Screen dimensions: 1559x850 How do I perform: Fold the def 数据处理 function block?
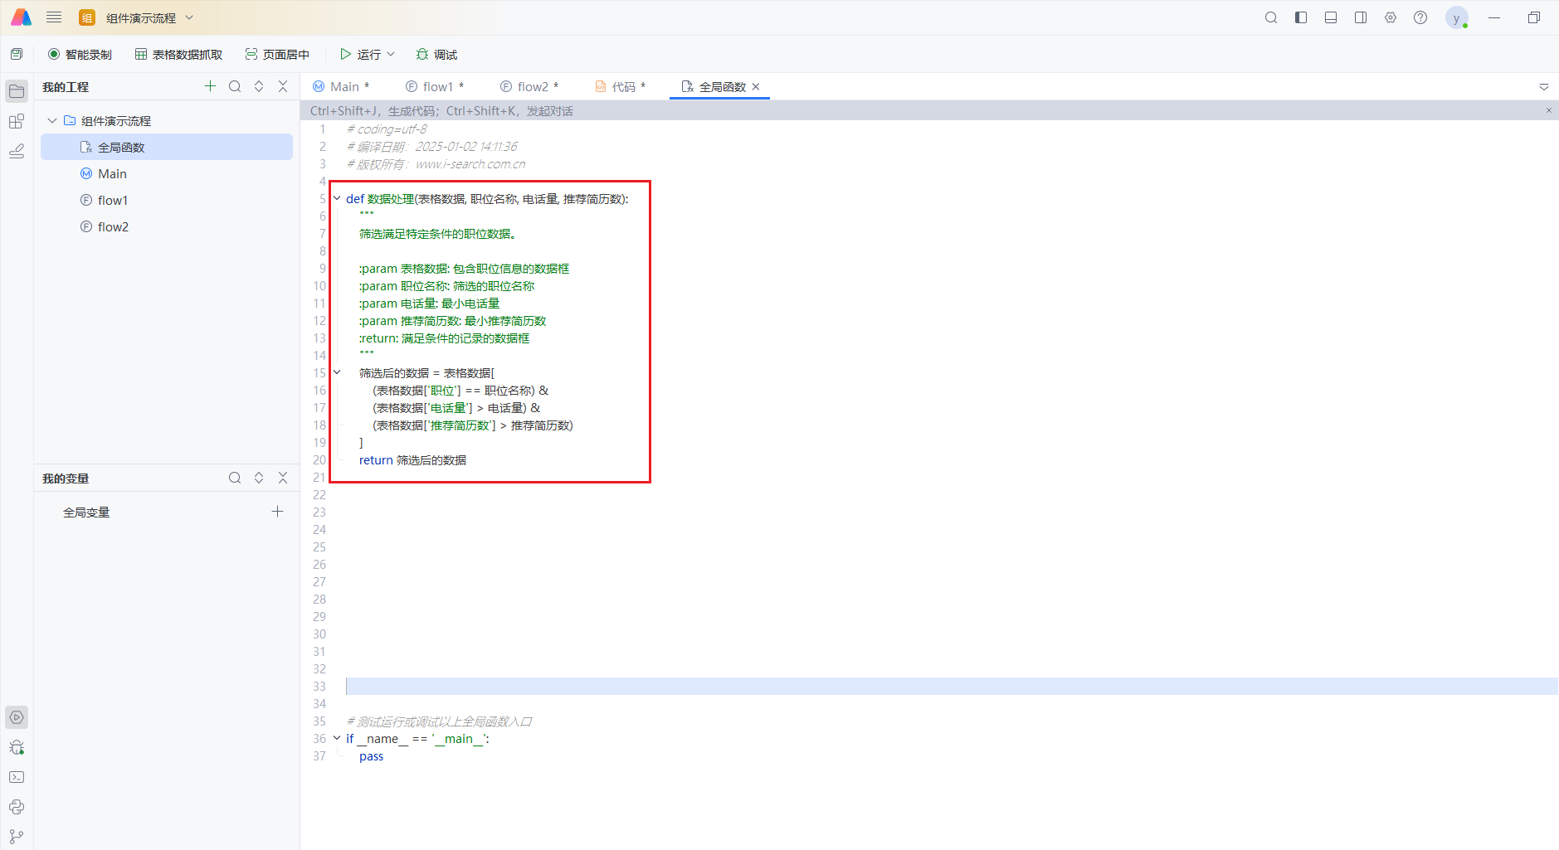coord(337,198)
